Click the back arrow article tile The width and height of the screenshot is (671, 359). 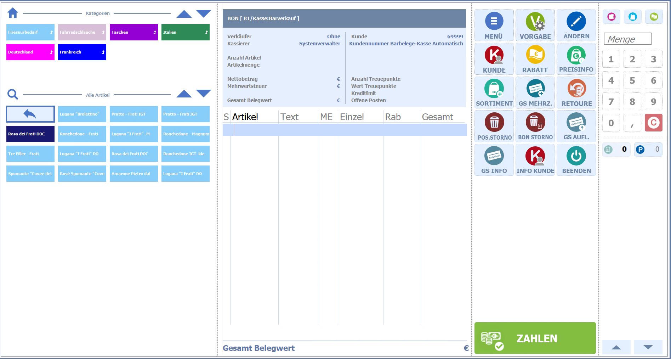point(30,114)
